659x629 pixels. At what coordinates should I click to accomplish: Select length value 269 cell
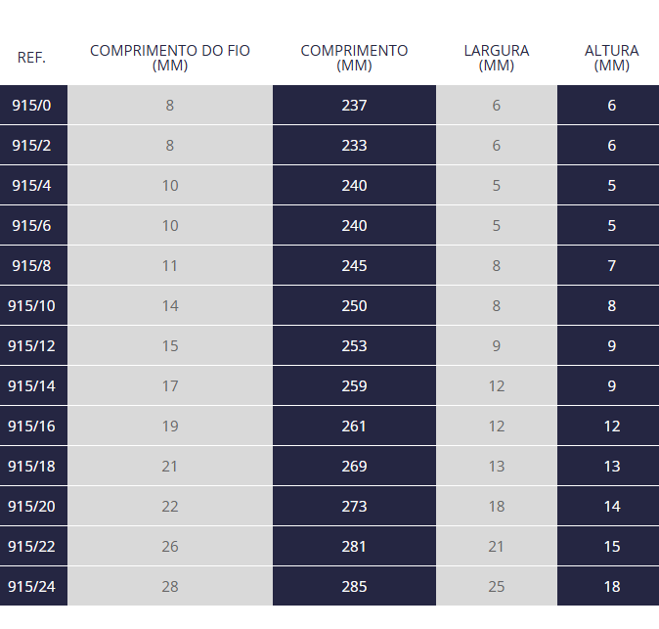[354, 466]
